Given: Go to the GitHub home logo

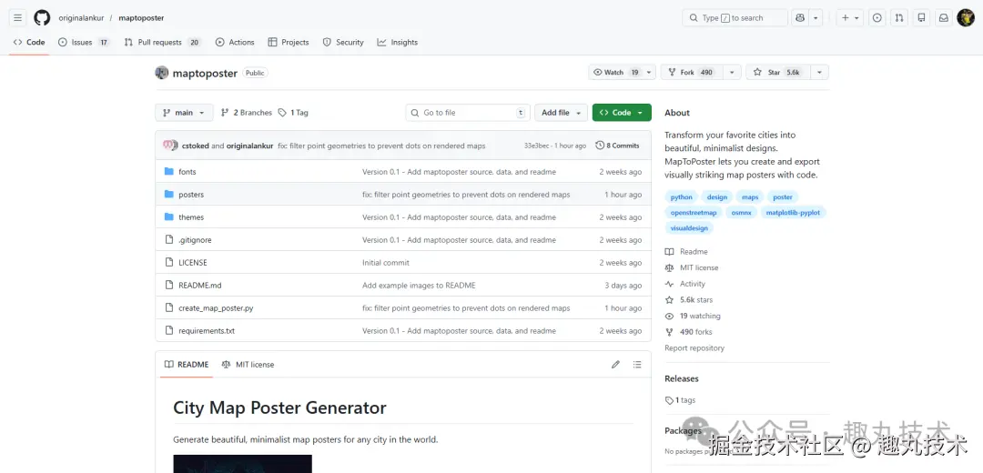Looking at the screenshot, I should click(x=42, y=18).
